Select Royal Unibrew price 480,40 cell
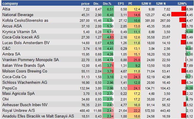The image size is (194, 119). pyautogui.click(x=85, y=111)
